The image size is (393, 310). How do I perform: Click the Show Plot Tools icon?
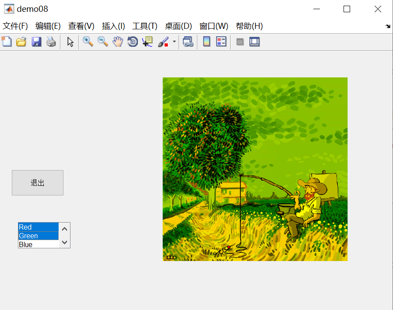point(254,42)
